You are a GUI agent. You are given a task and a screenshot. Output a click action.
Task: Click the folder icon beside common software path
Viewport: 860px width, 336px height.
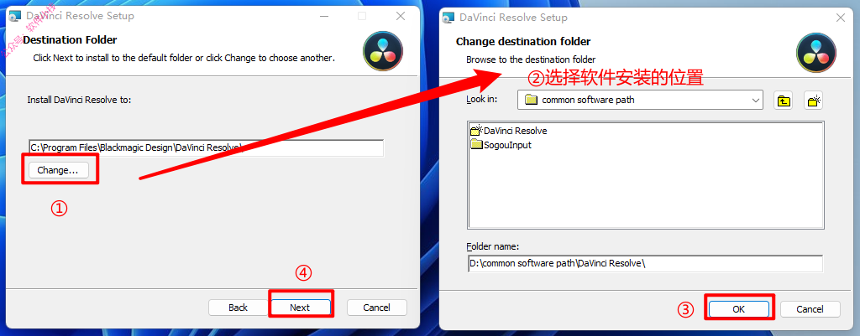pyautogui.click(x=531, y=101)
